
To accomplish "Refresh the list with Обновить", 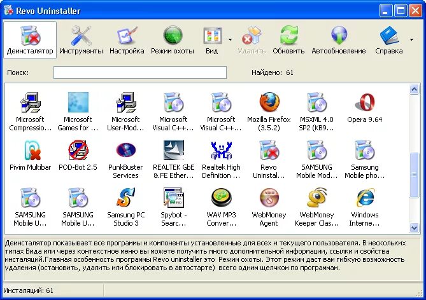I will point(288,40).
